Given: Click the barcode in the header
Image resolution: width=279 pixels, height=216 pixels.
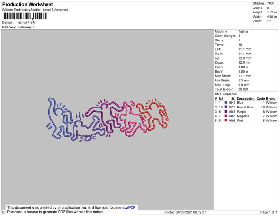Looking at the screenshot, I should 25,16.
